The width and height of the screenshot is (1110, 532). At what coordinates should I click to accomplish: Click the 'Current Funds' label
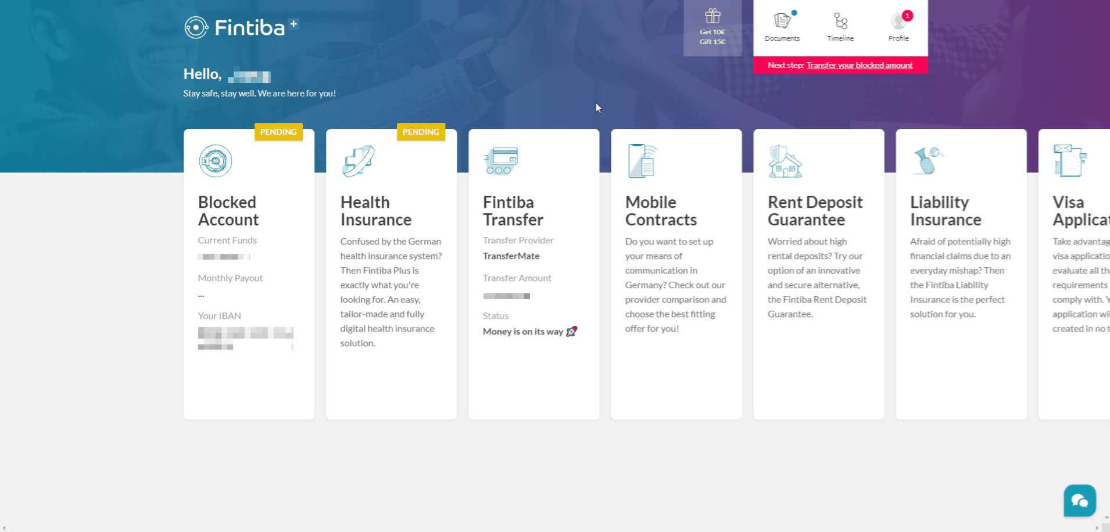click(x=227, y=240)
